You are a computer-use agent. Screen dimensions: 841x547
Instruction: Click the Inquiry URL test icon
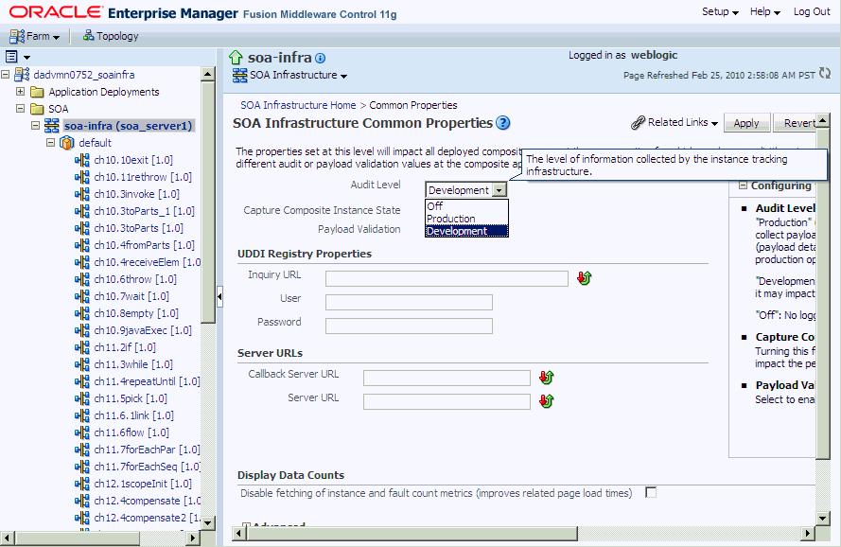(584, 278)
